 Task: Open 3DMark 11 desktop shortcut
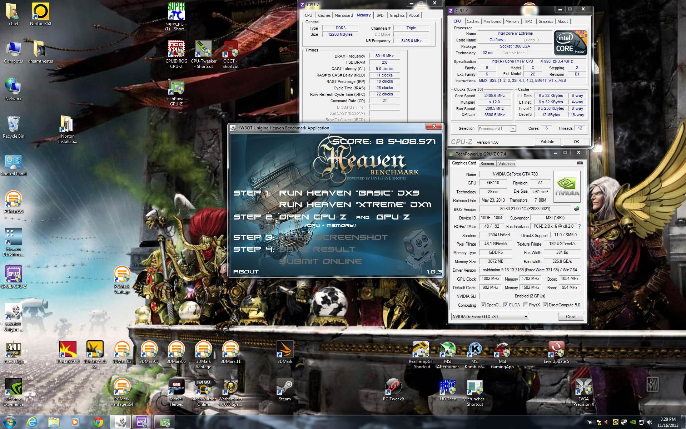point(230,352)
